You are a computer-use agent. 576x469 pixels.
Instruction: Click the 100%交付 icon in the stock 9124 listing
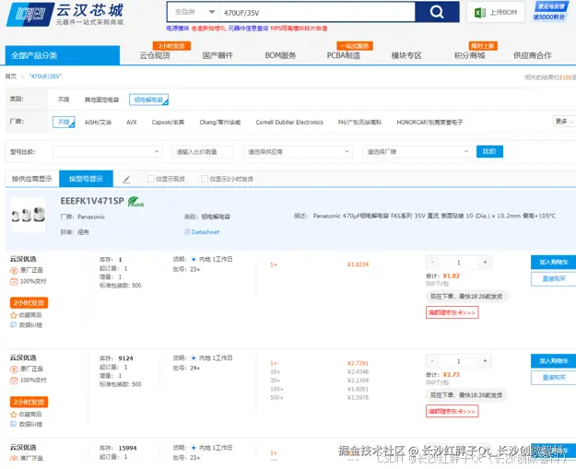(x=14, y=381)
